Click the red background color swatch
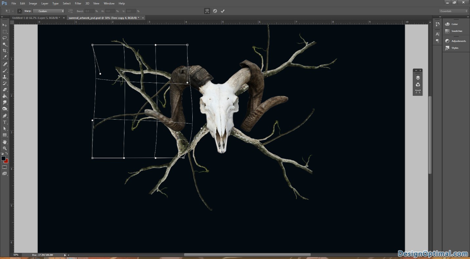 [7, 161]
